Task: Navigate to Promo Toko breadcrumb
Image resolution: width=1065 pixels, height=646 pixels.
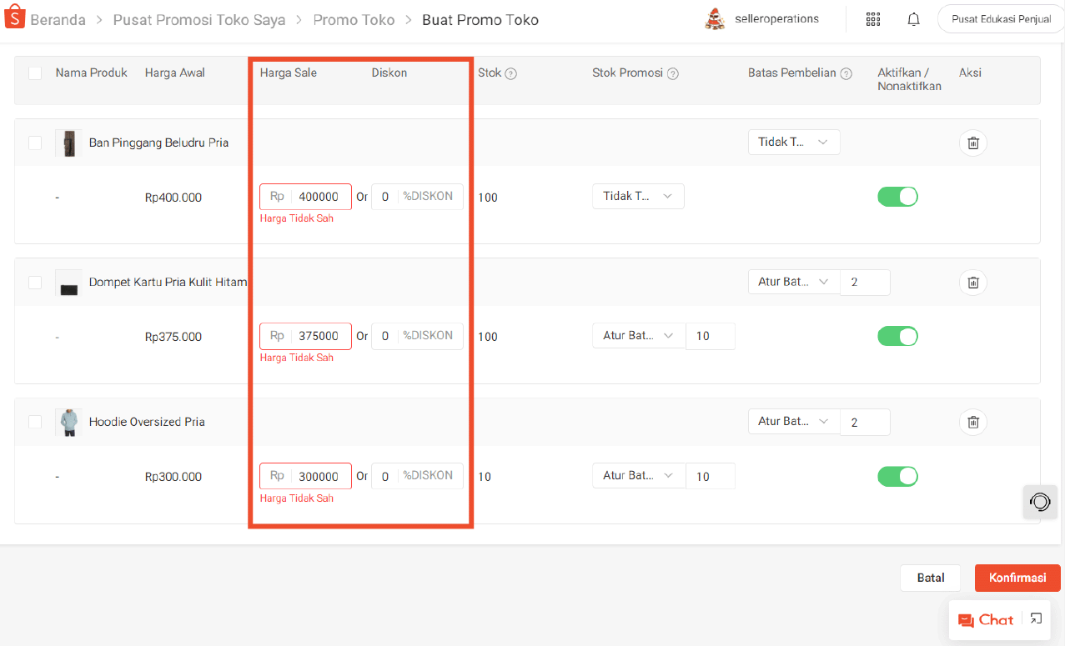Action: point(354,20)
